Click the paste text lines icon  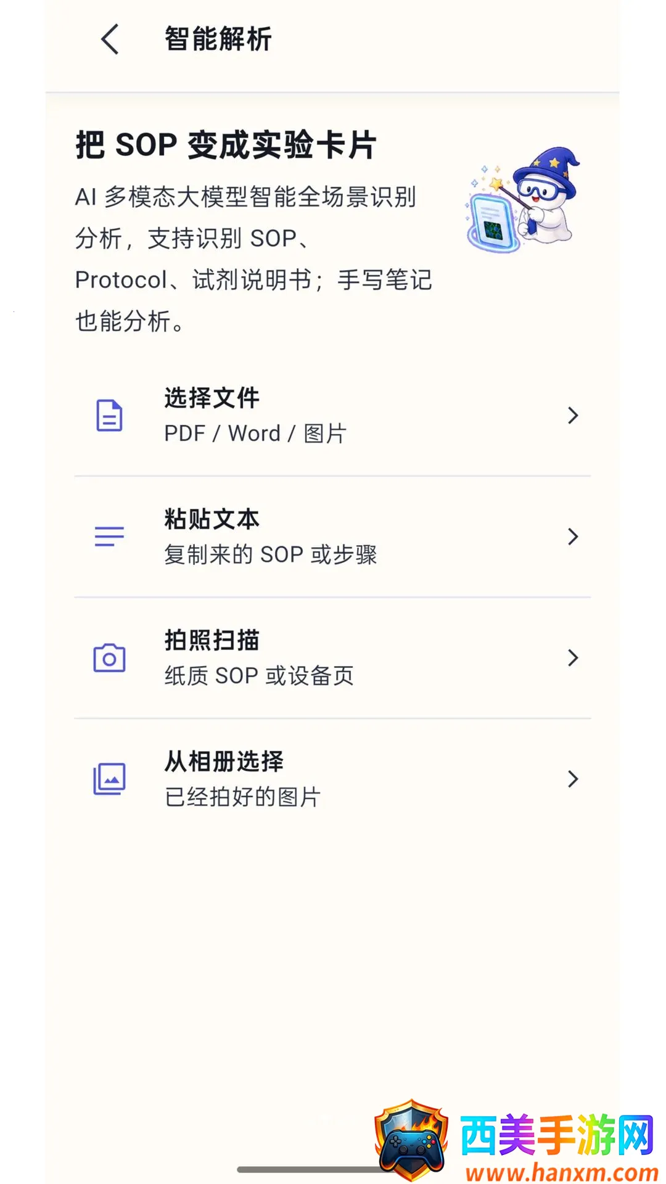(109, 536)
